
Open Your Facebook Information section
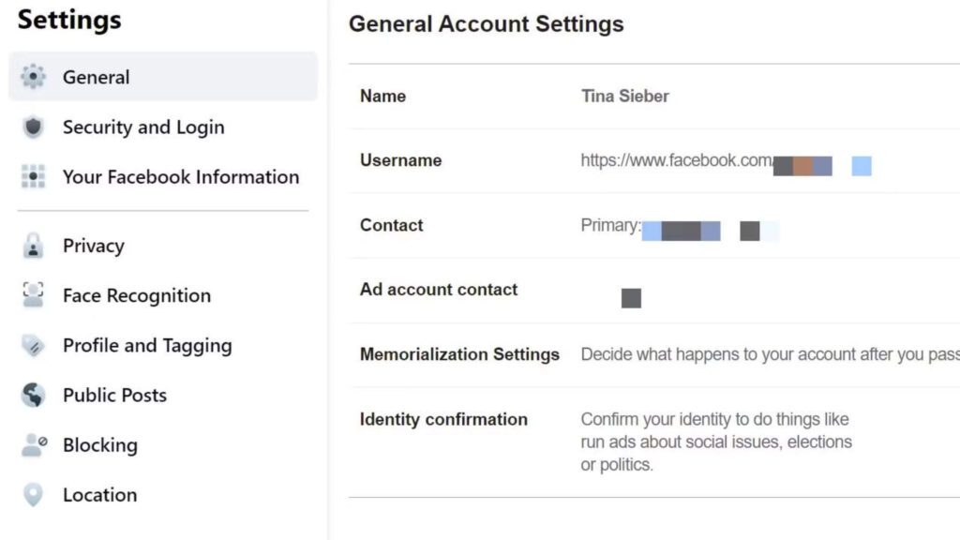tap(181, 176)
